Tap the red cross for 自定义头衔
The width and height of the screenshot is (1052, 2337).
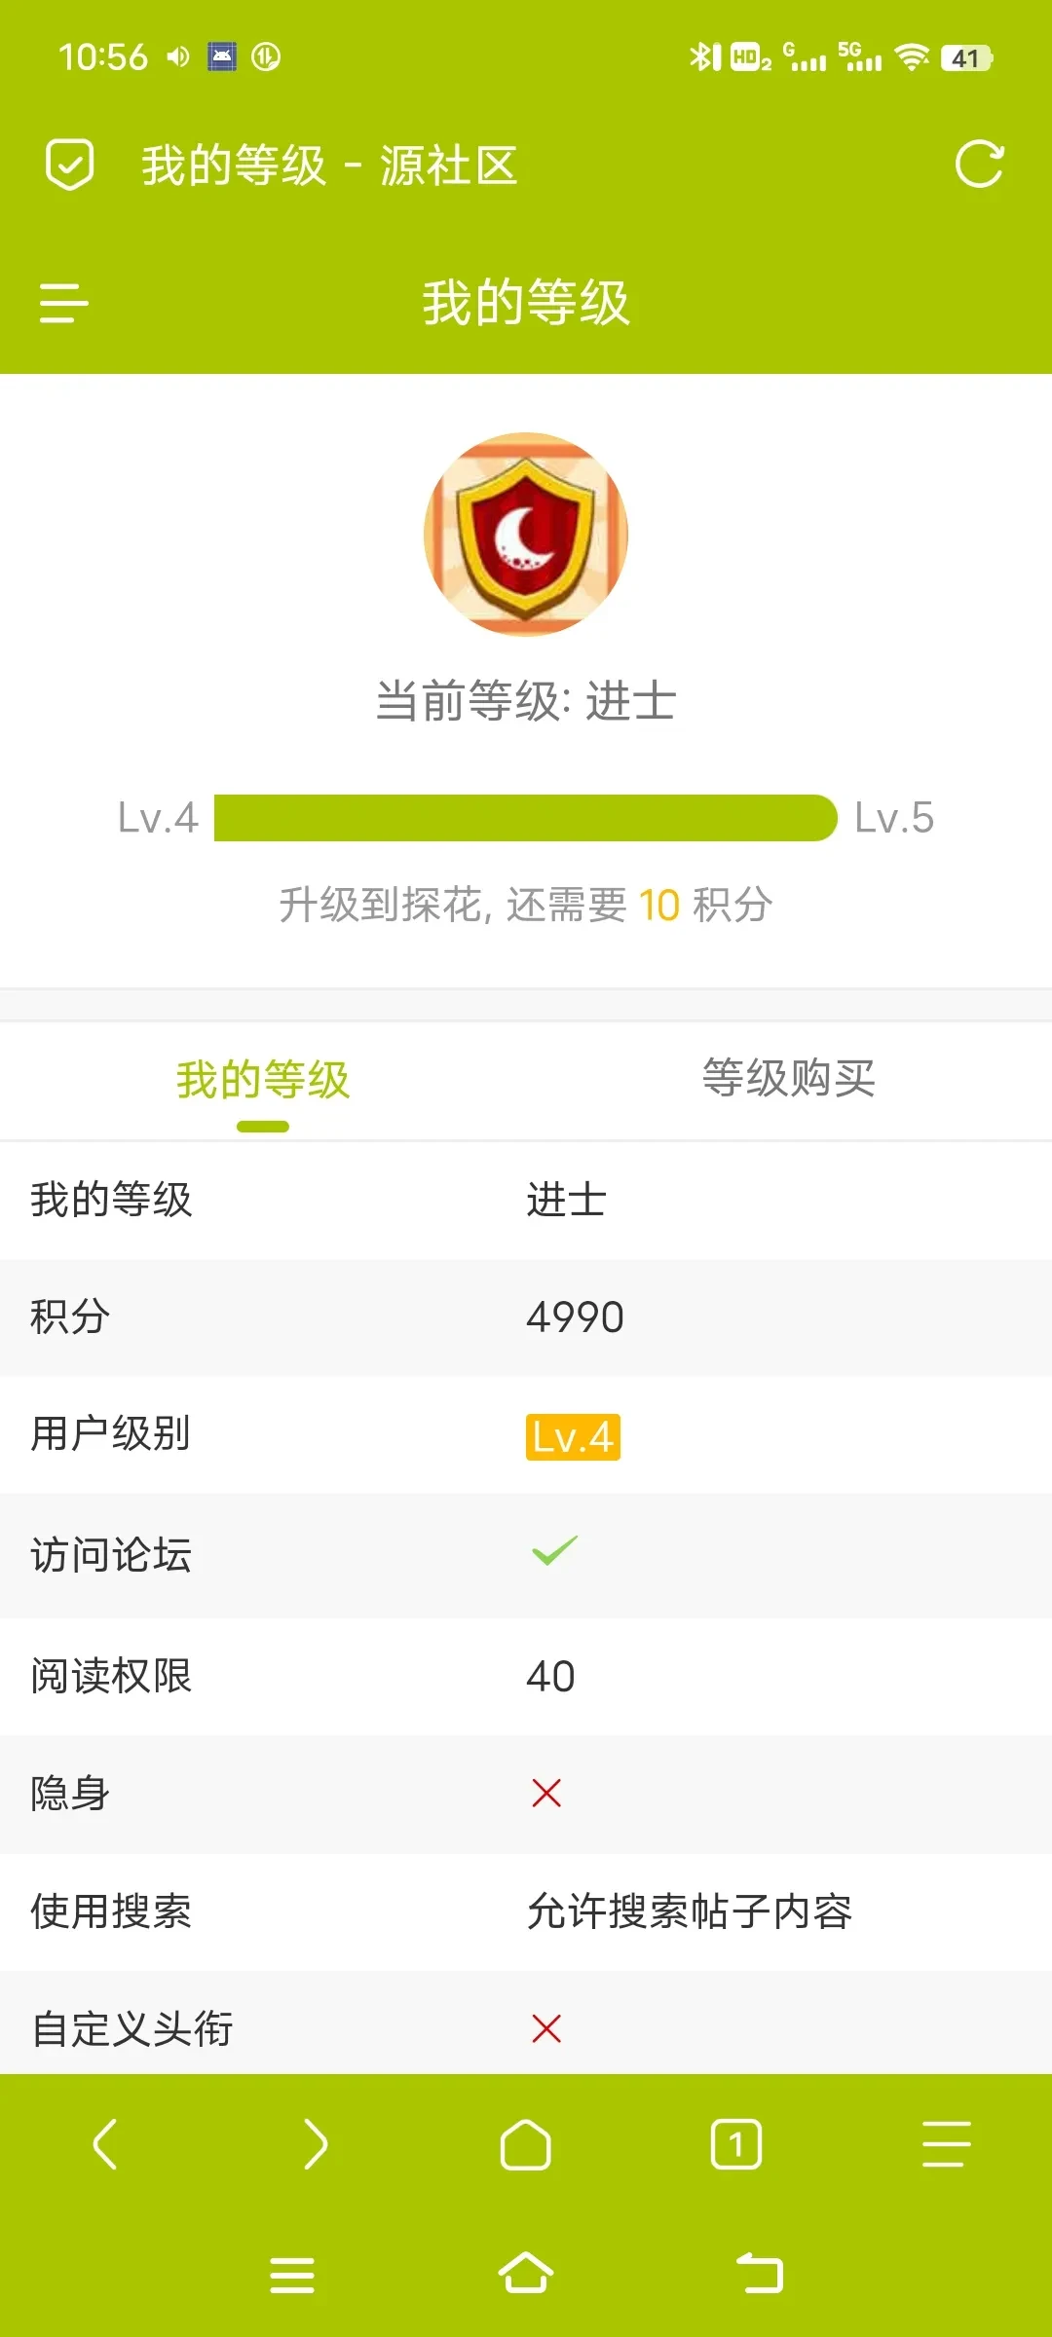click(x=546, y=2029)
